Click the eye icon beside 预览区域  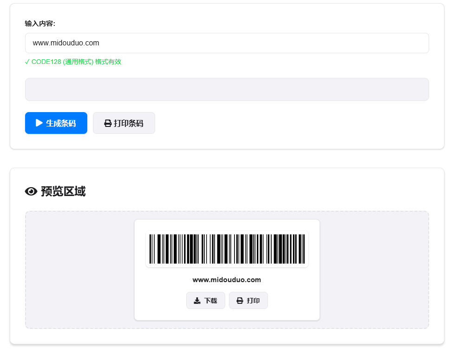tap(31, 191)
